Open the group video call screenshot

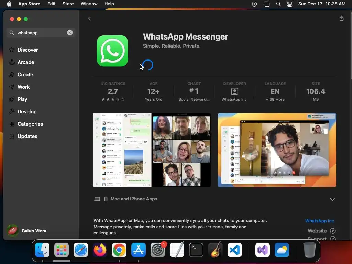152,150
